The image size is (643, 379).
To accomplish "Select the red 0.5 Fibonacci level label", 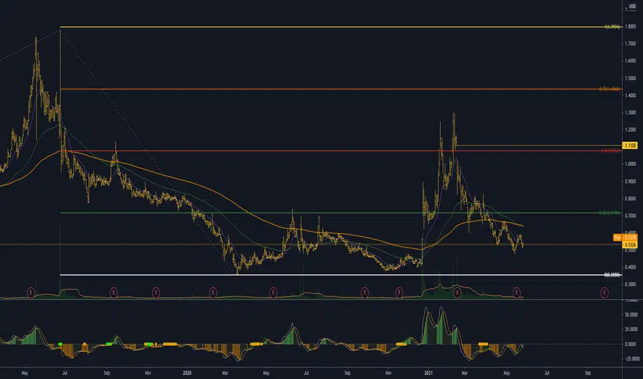I will click(x=611, y=151).
